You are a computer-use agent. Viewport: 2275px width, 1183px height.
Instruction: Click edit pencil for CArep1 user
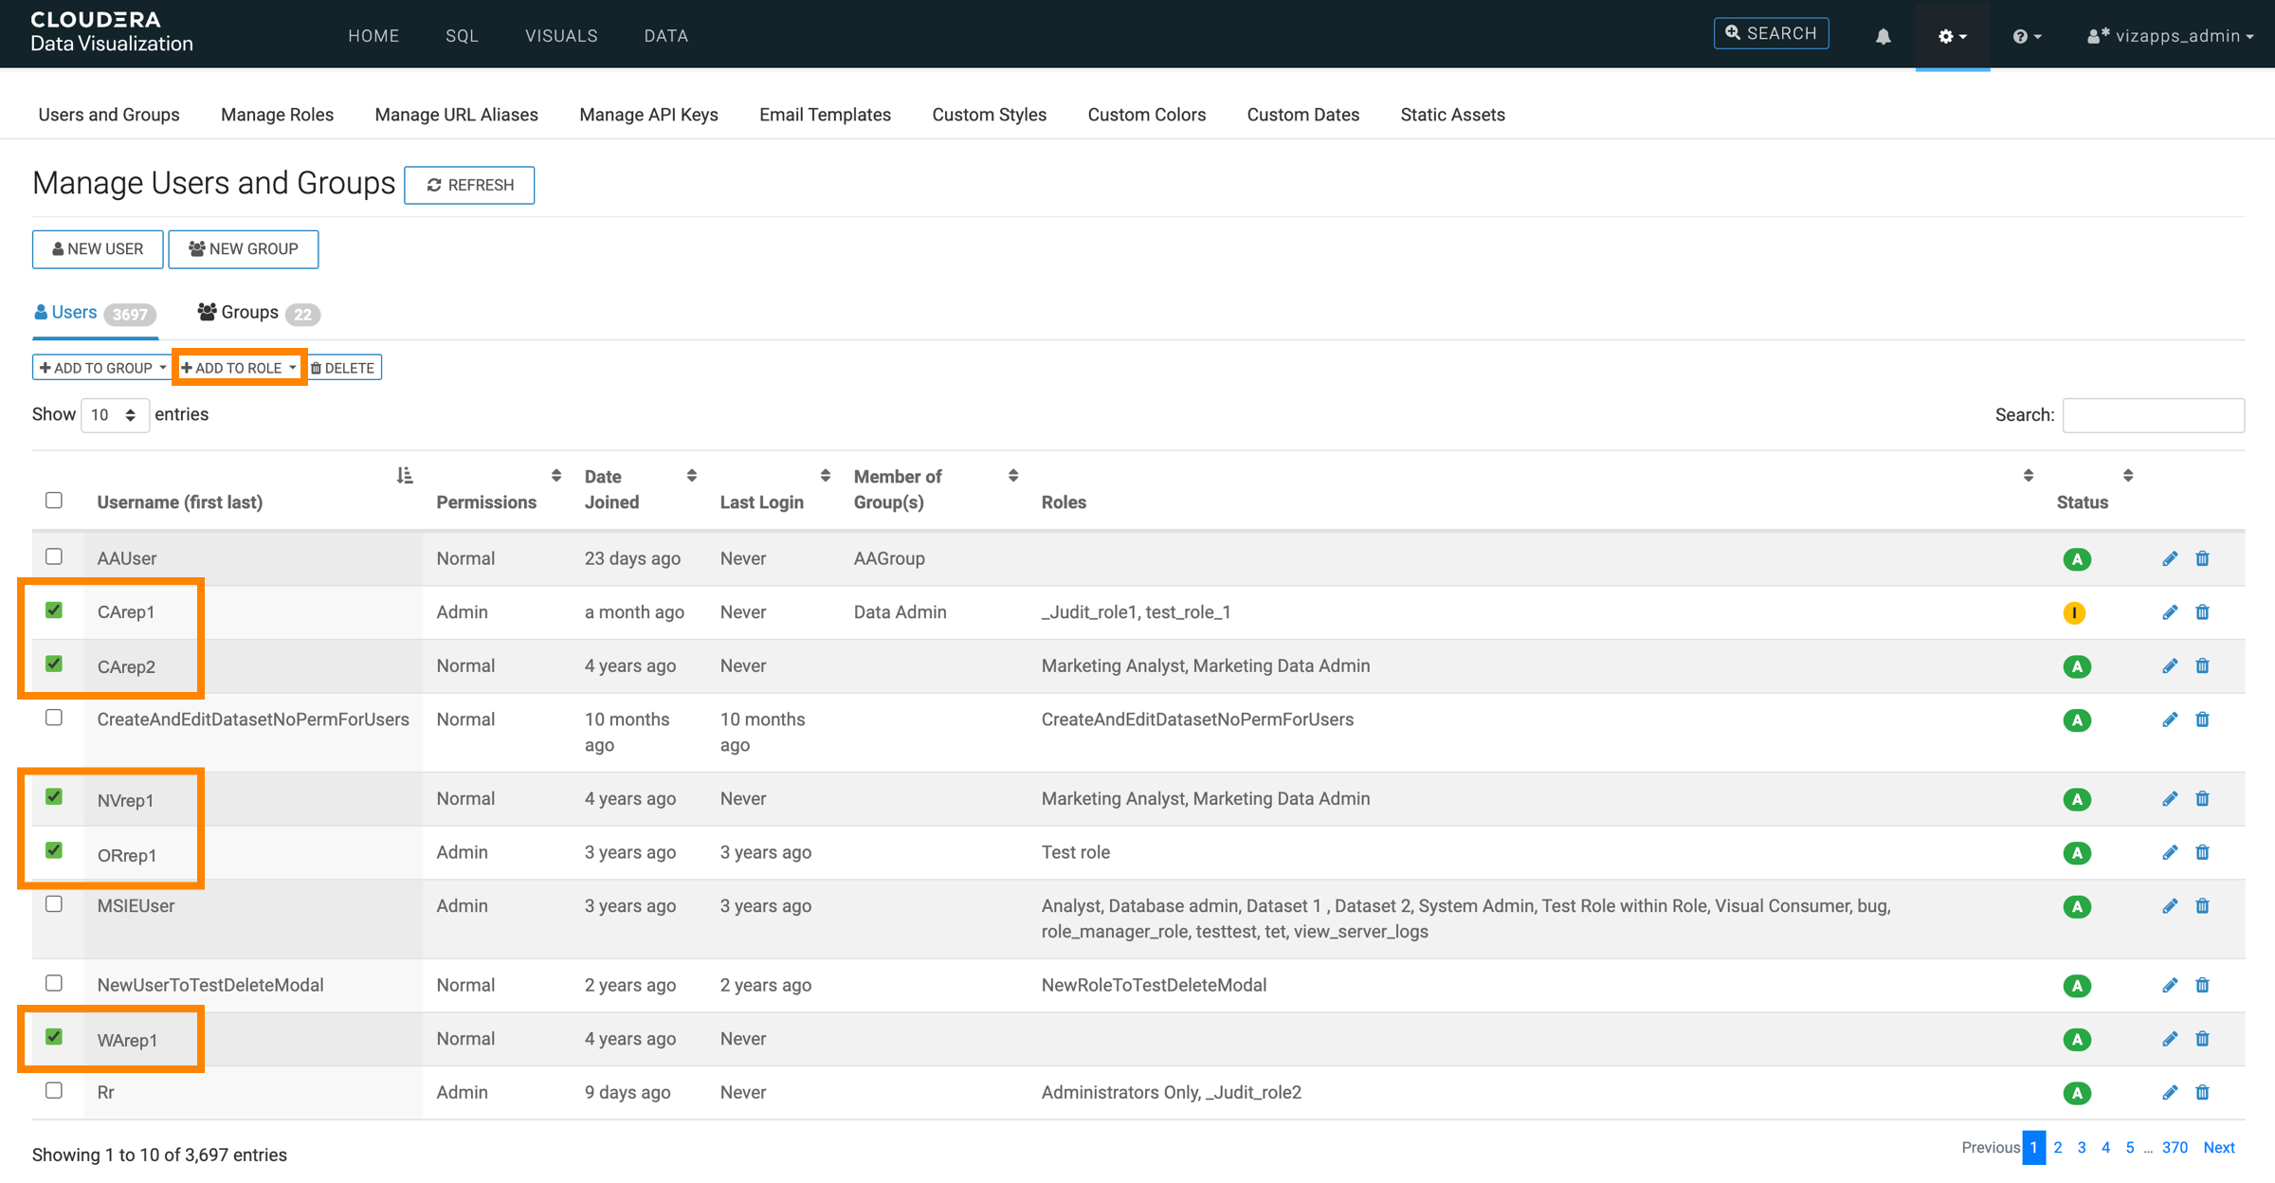pos(2169,612)
